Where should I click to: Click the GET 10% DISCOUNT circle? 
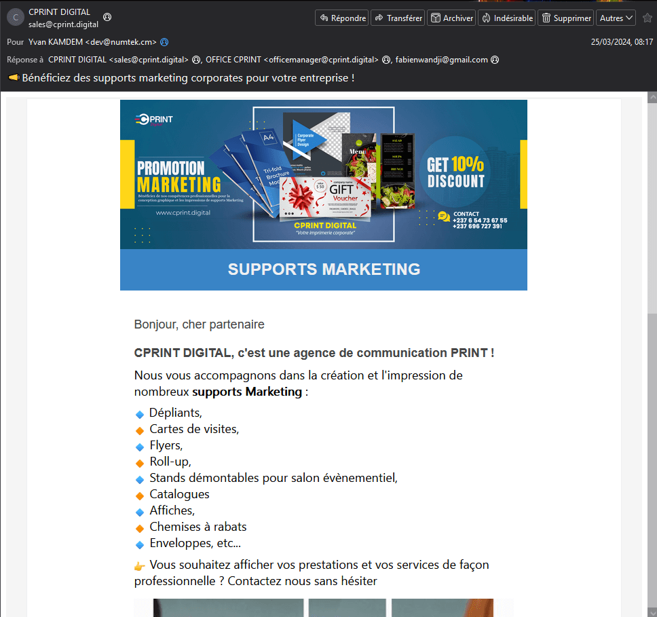(x=455, y=172)
